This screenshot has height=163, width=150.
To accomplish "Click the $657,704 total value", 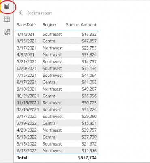I will [x=87, y=158].
